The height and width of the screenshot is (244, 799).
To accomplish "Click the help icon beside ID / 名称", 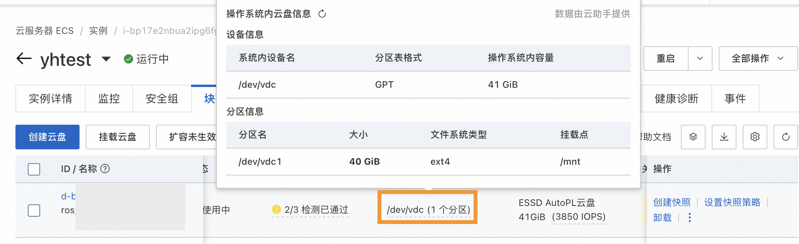I will (105, 169).
